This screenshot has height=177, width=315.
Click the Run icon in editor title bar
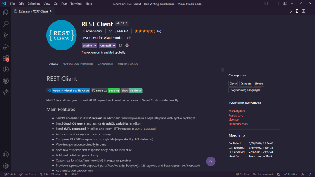[x=291, y=11]
